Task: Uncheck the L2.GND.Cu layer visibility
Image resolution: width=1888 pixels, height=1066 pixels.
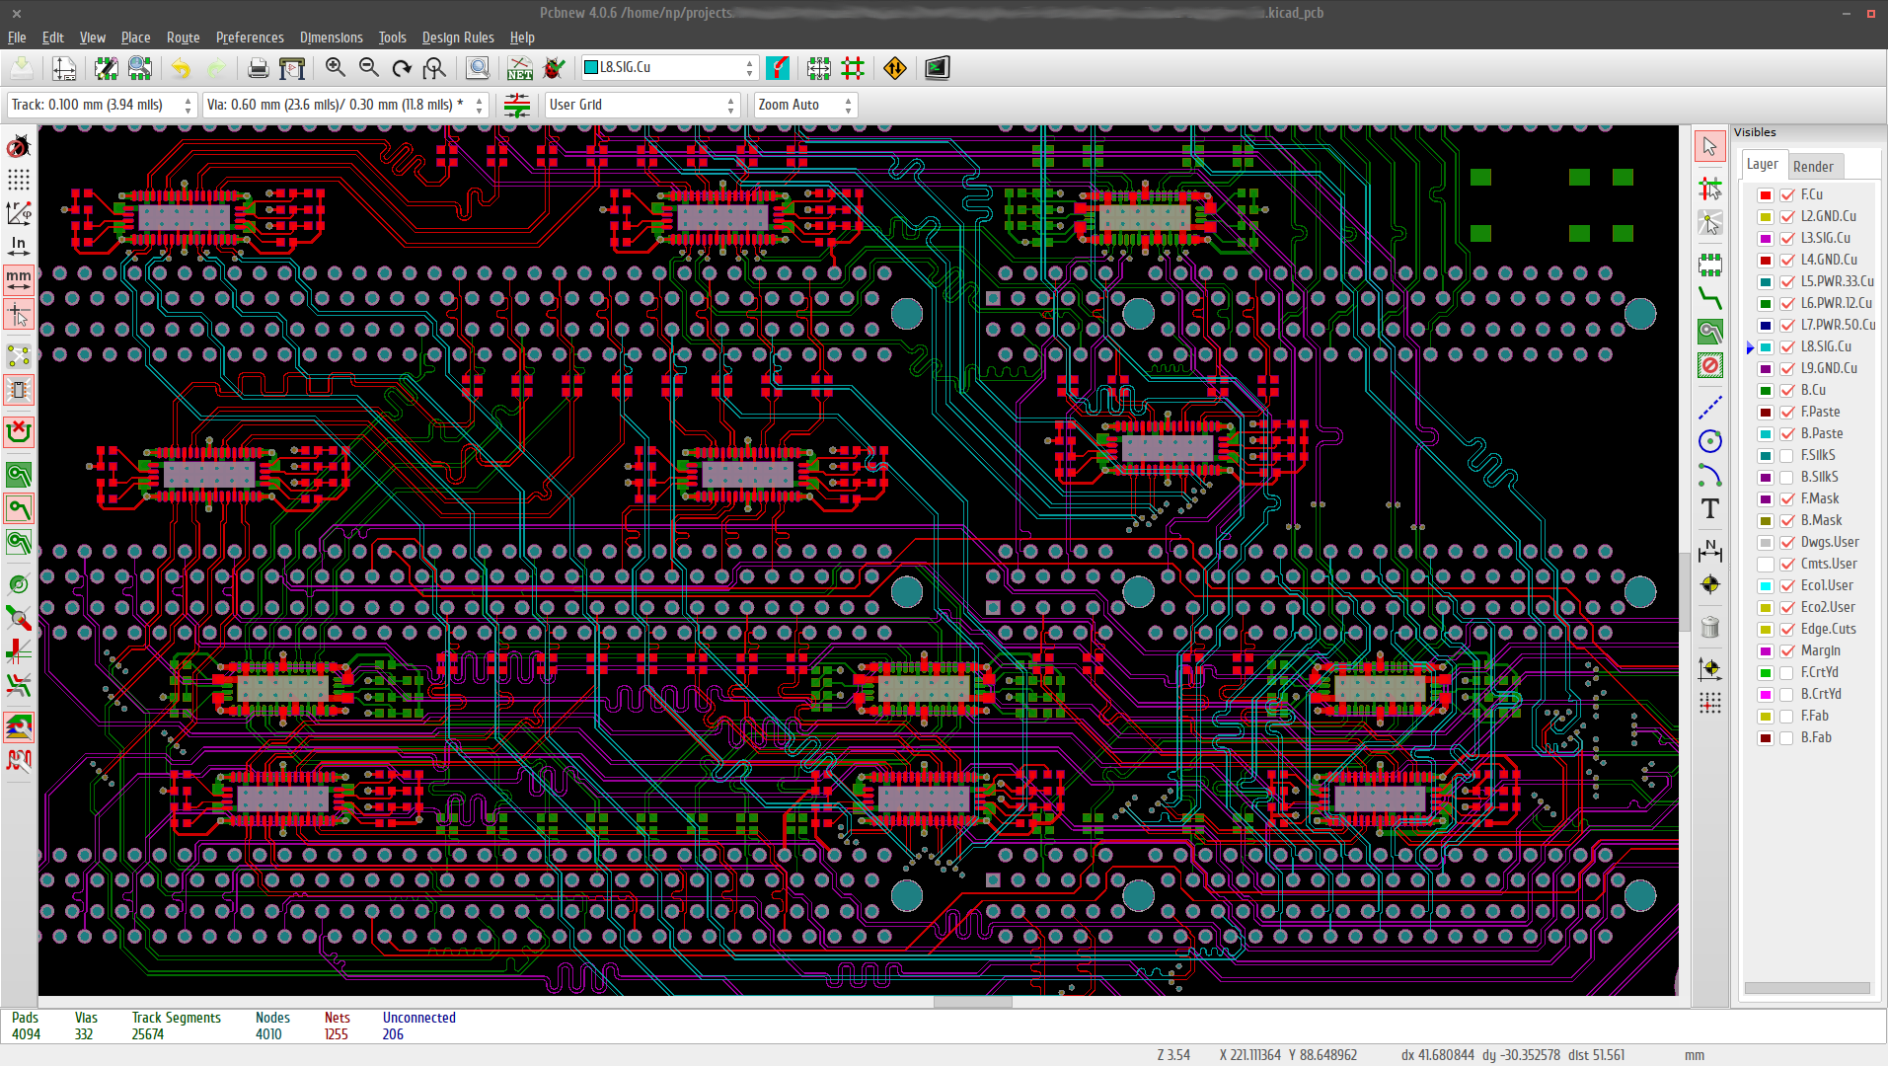Action: click(1787, 217)
